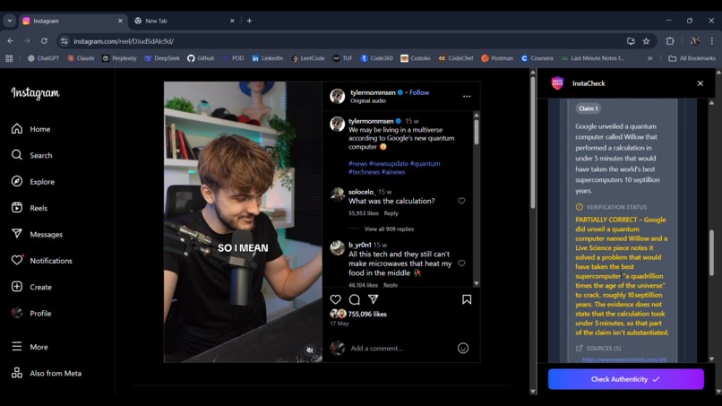Open Explore in Instagram sidebar
This screenshot has height=406, width=722.
[32, 182]
